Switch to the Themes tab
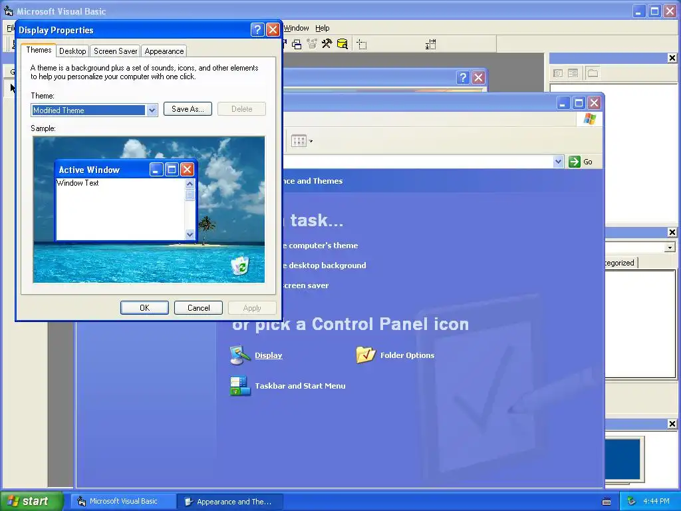The height and width of the screenshot is (511, 681). (x=39, y=50)
